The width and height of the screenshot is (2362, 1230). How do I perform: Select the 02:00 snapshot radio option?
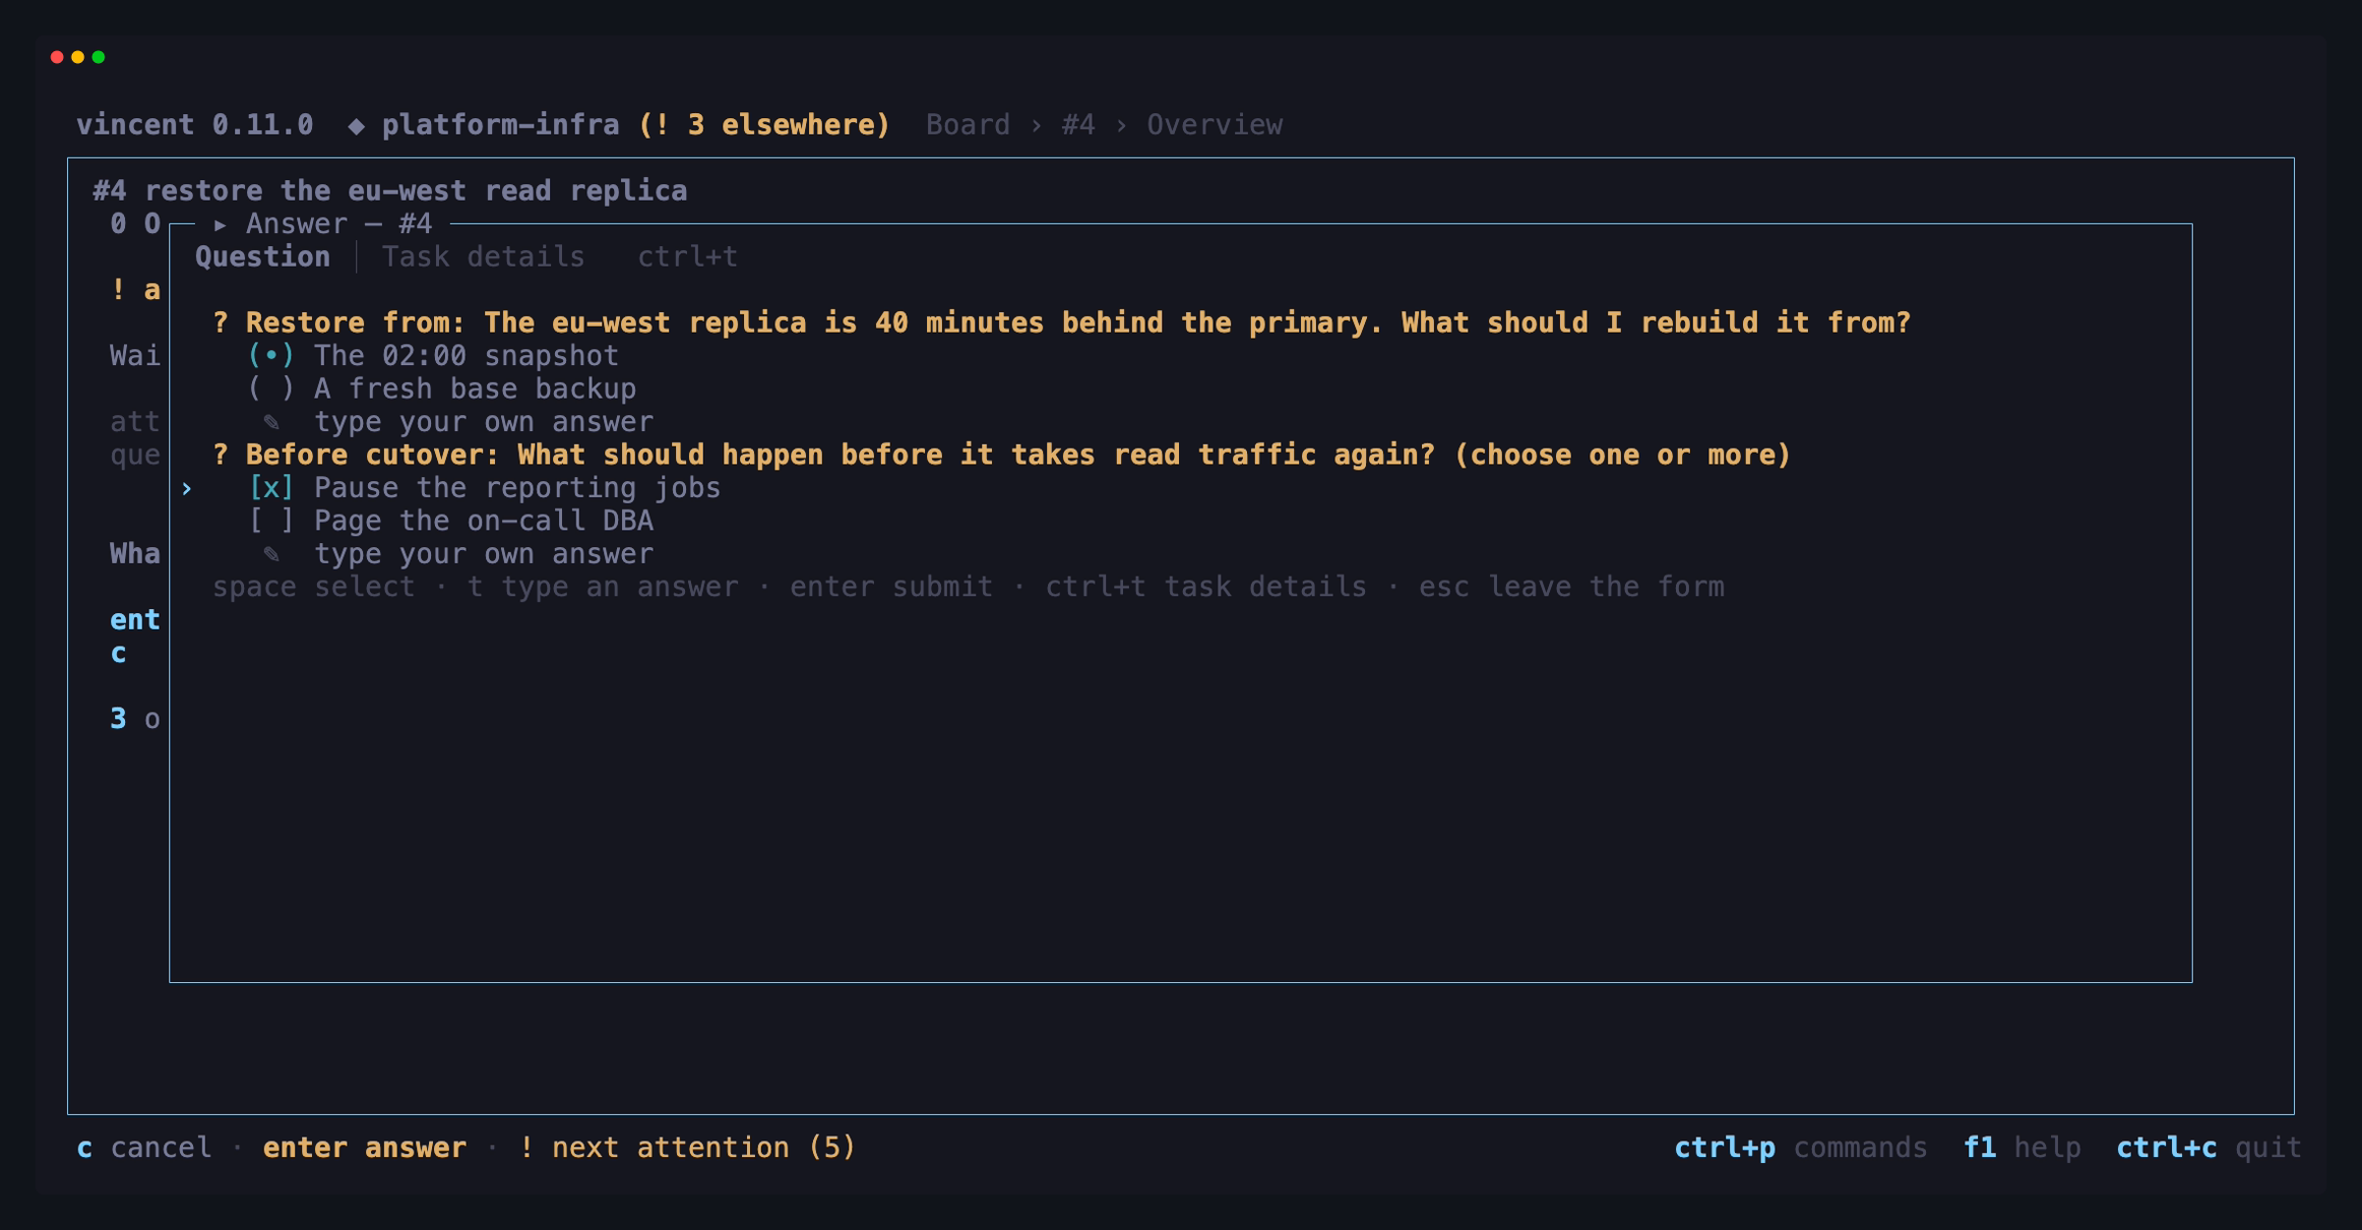(x=433, y=355)
